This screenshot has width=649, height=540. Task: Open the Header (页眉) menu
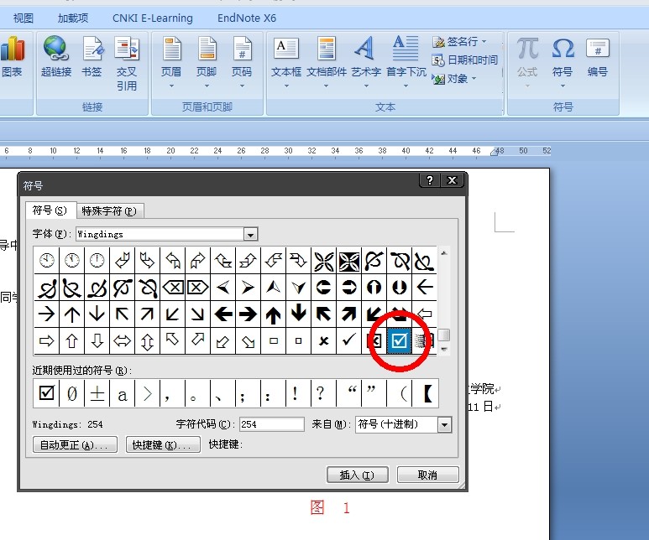point(170,49)
